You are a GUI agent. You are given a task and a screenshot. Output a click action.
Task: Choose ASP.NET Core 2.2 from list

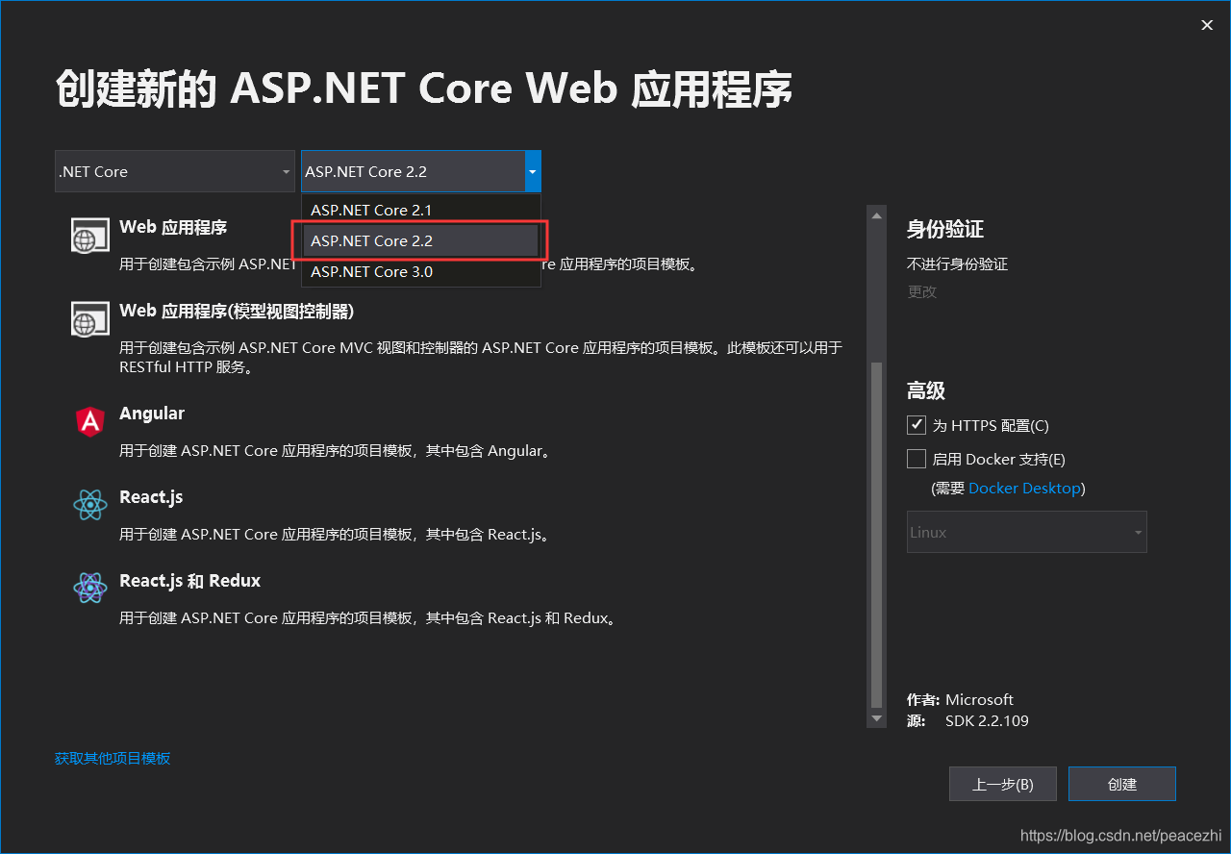[x=420, y=240]
